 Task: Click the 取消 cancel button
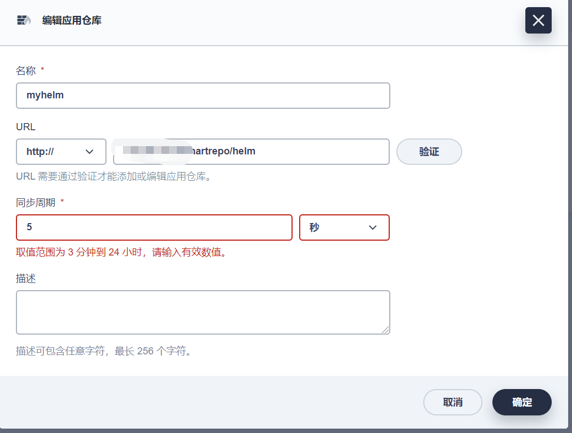(x=452, y=402)
